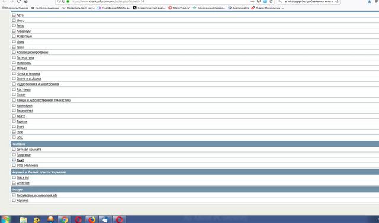Open the Охота и рыбалка forum link
379x223 pixels.
pyautogui.click(x=29, y=79)
